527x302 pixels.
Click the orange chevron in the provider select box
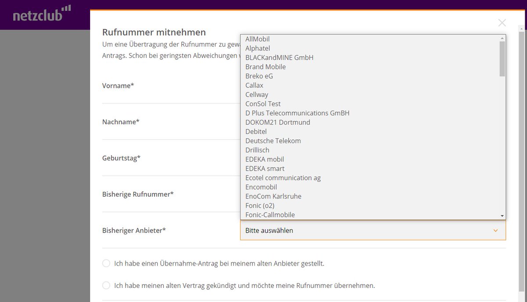(x=495, y=230)
